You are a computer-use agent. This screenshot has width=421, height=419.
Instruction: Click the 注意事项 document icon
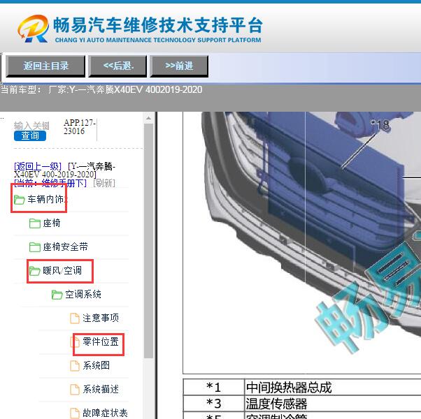click(75, 318)
